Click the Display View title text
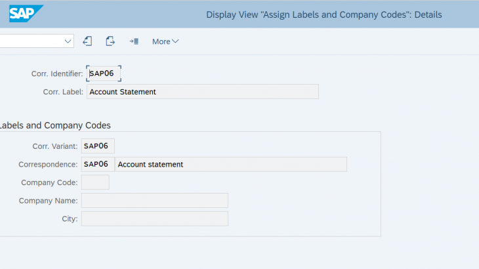The image size is (479, 269). (x=323, y=14)
